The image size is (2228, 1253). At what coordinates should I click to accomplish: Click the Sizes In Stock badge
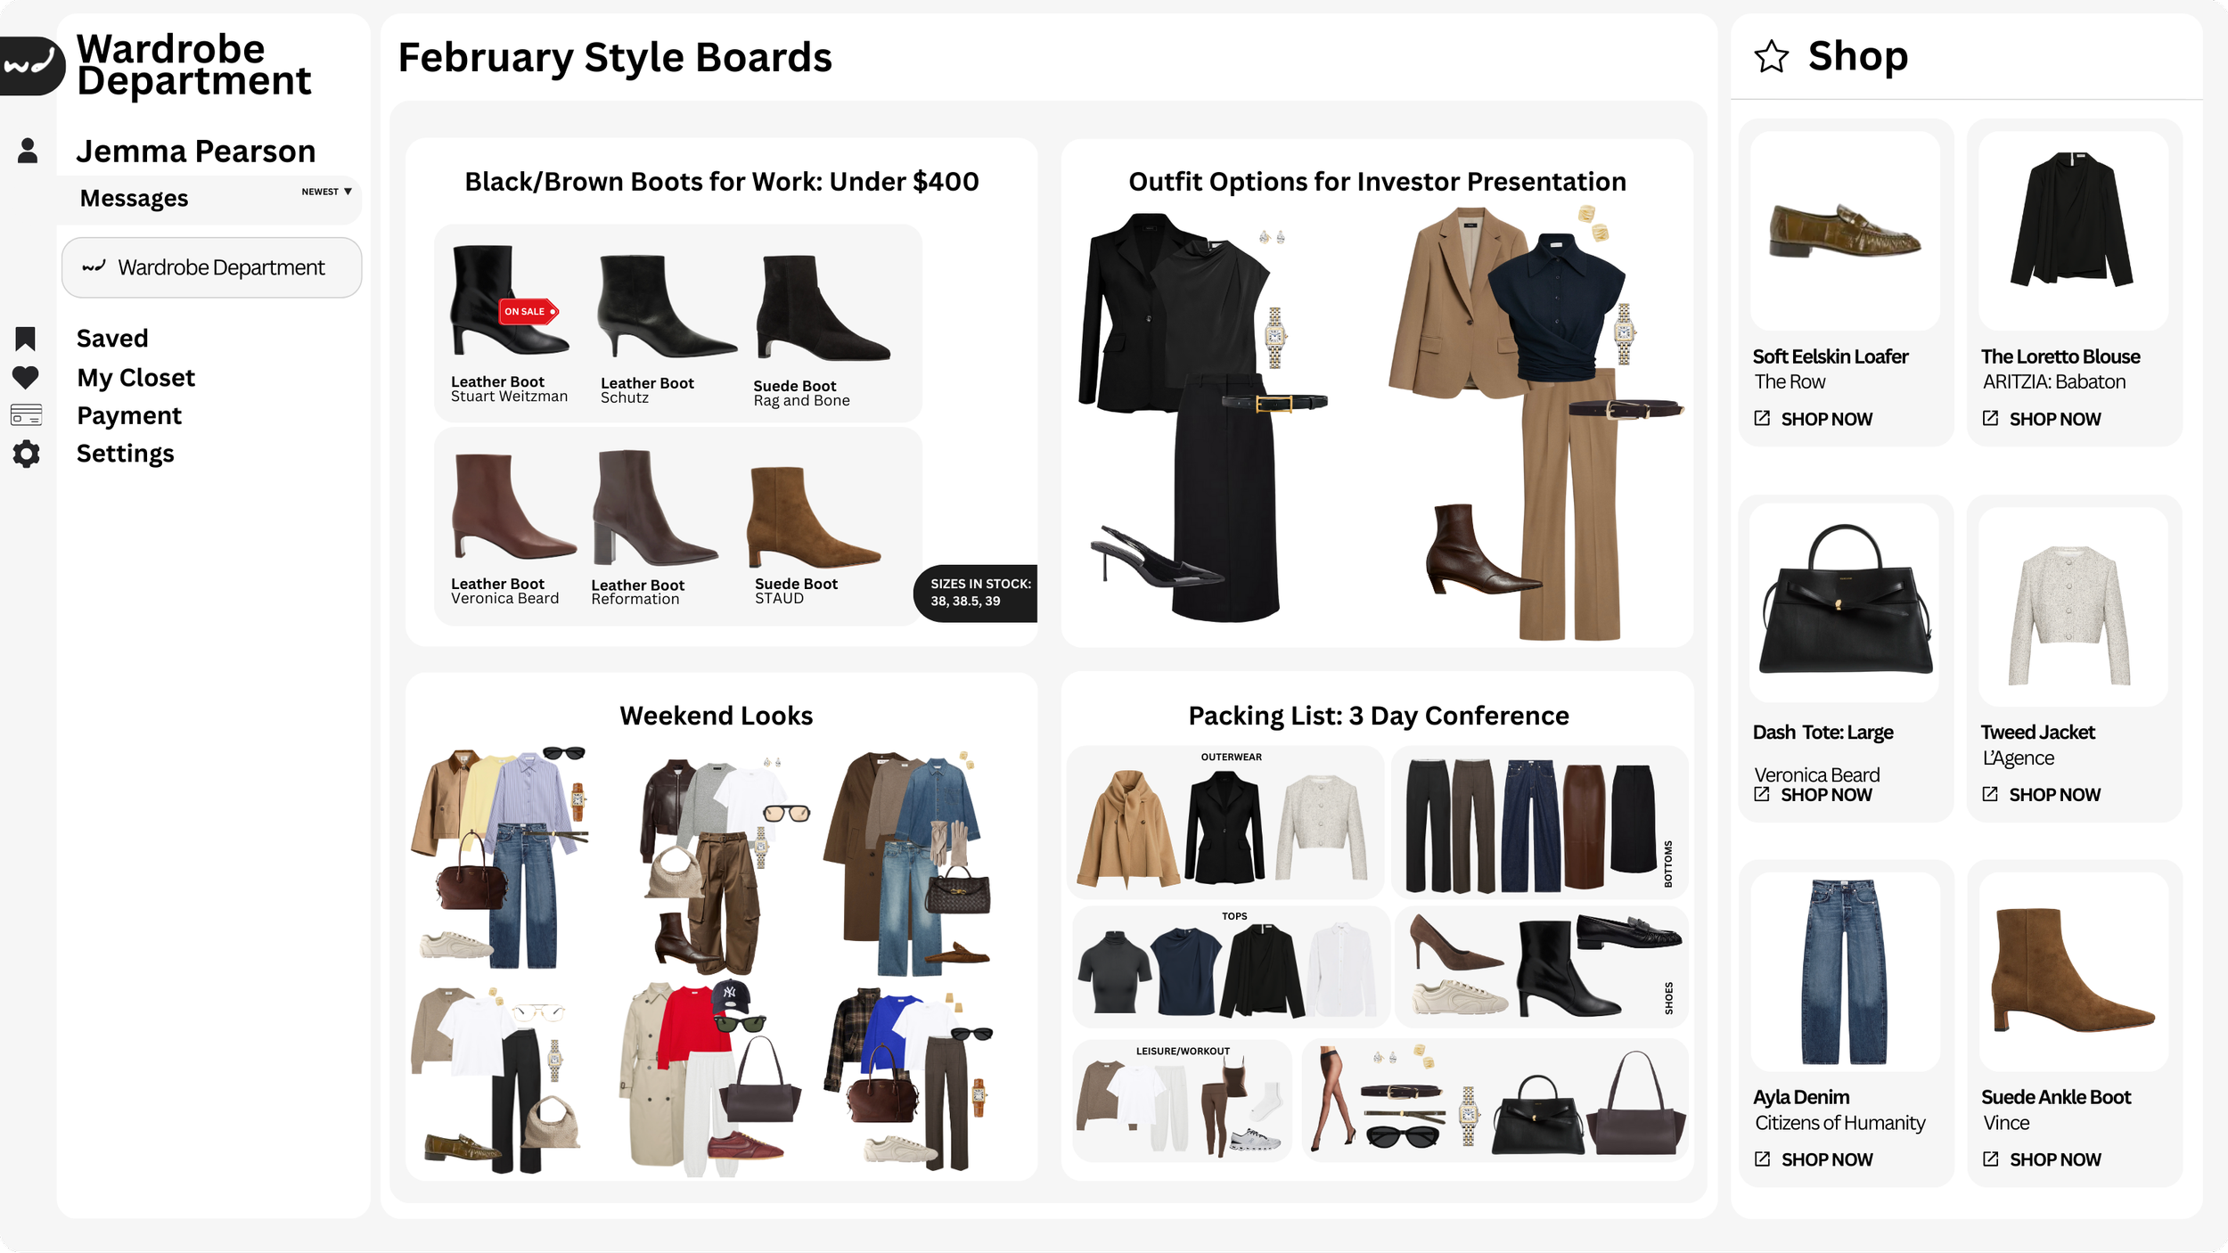978,593
